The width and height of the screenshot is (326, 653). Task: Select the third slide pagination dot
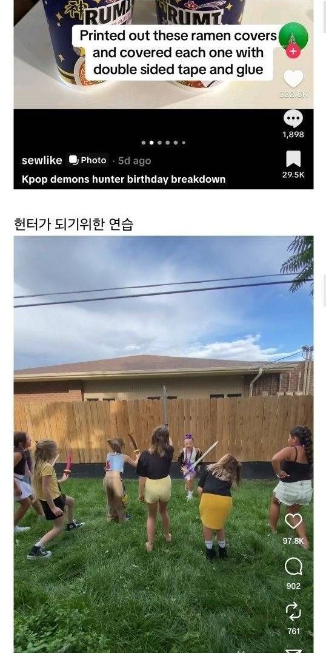pyautogui.click(x=160, y=143)
